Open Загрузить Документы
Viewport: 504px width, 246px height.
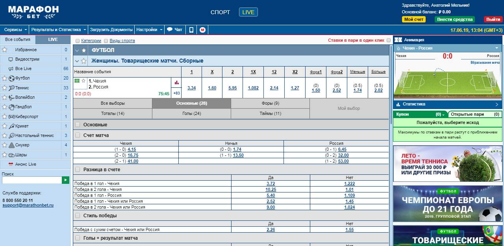pyautogui.click(x=111, y=30)
